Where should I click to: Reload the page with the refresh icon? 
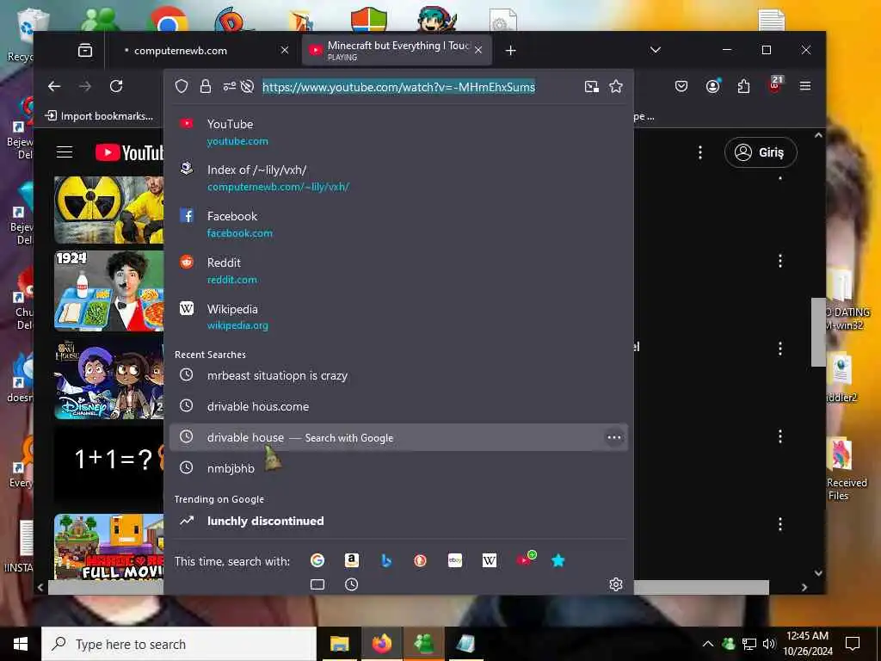(116, 87)
